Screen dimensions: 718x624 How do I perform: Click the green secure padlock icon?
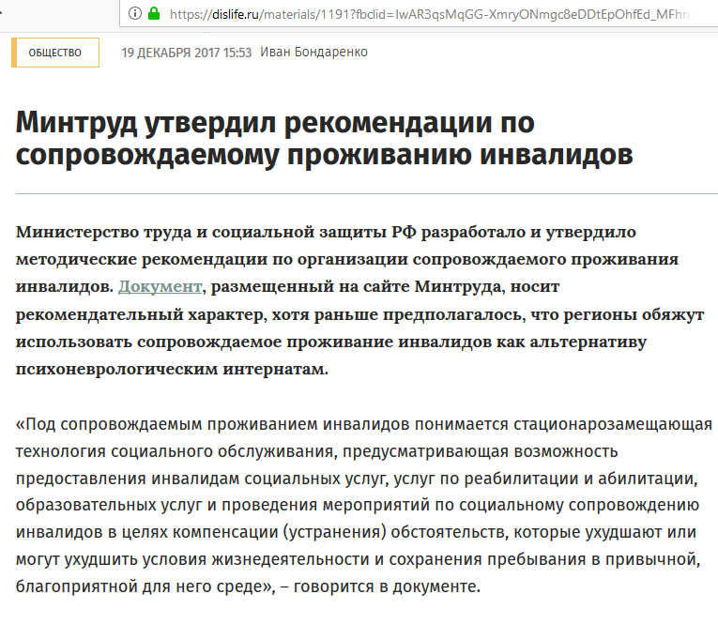pyautogui.click(x=154, y=13)
